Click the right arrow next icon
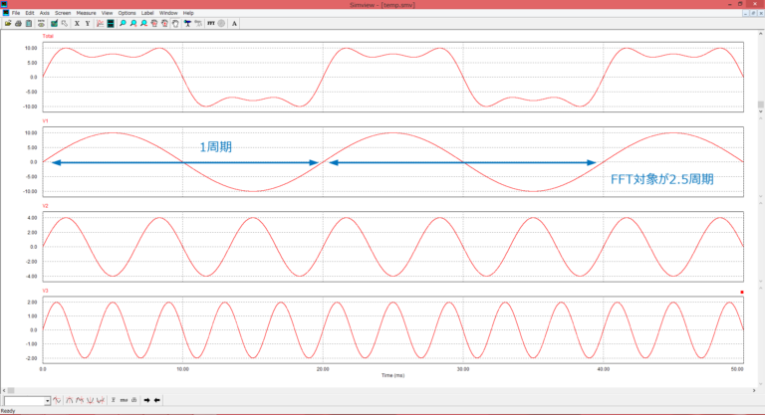 click(146, 400)
